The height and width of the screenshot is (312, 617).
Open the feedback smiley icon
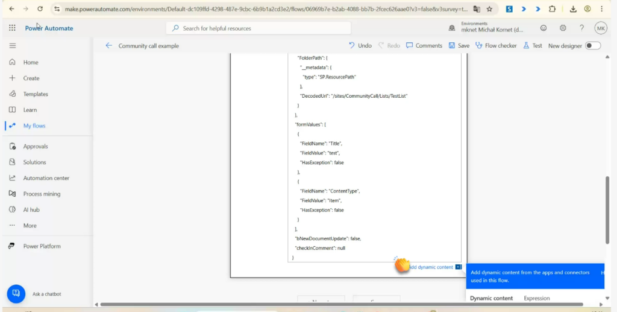click(x=543, y=28)
